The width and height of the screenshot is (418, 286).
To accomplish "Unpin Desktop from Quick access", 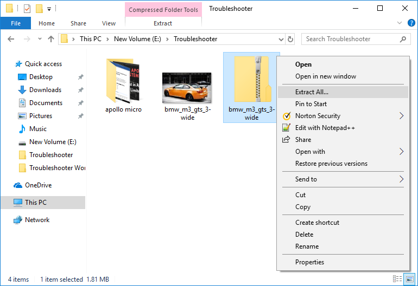I will (x=80, y=77).
